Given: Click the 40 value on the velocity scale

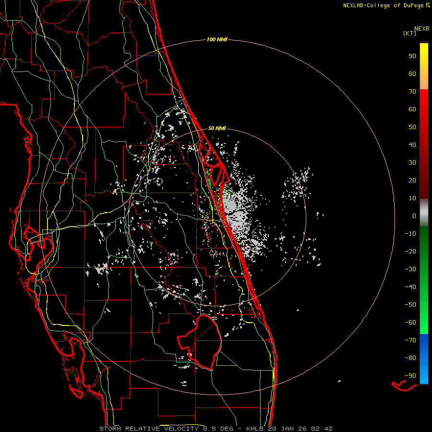Looking at the screenshot, I should click(x=412, y=145).
